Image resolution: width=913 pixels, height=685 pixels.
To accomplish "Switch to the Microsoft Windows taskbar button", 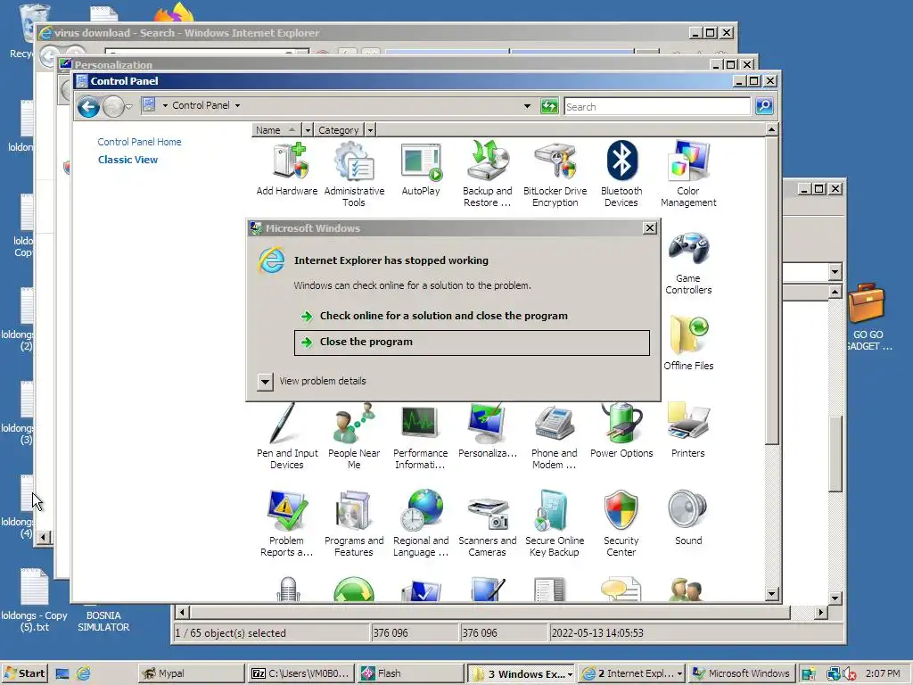I will click(x=741, y=673).
